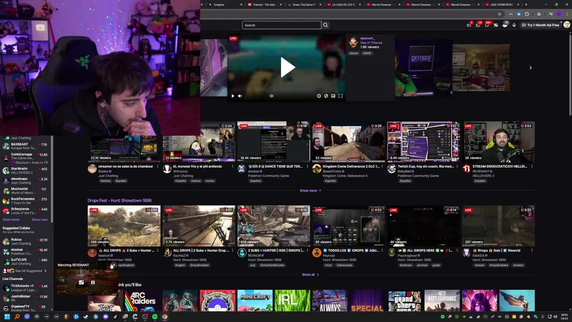Open CohhCarnage channel in sidebar

(25, 158)
